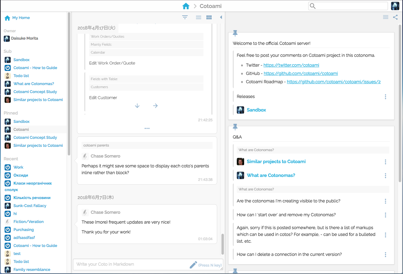Open the connections graph share icon
Viewport: 403px width, 274px height.
click(395, 17)
